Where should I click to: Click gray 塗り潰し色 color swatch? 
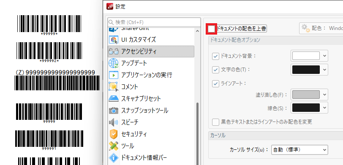pos(306,95)
